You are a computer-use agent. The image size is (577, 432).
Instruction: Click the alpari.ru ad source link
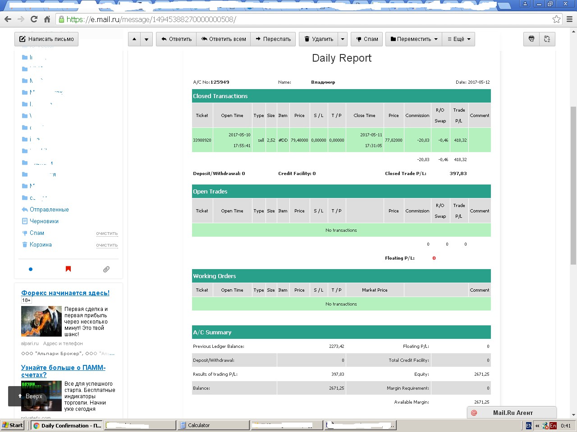pyautogui.click(x=30, y=343)
